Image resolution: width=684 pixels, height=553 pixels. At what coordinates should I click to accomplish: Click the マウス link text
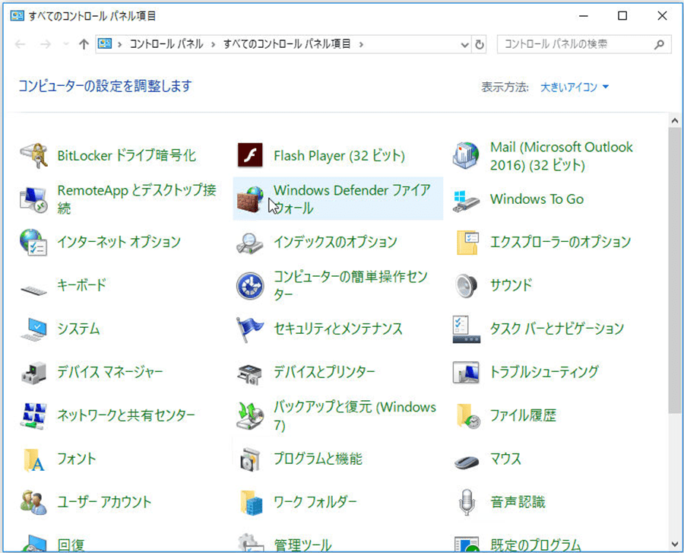(505, 459)
